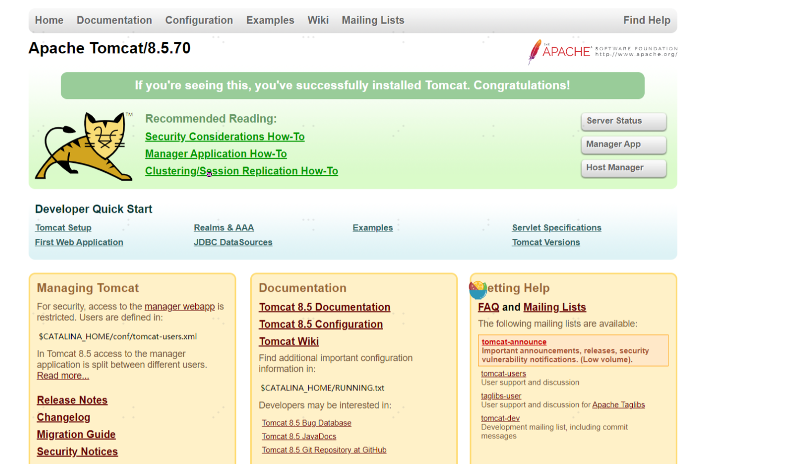Screen dimensions: 796x464
Task: Choose Mailing Lists in the top navigation bar
Action: pos(373,20)
